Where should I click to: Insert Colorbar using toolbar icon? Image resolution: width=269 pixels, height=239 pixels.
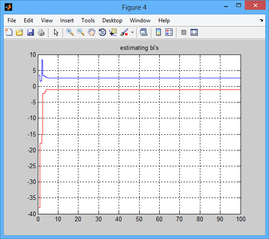coord(158,32)
